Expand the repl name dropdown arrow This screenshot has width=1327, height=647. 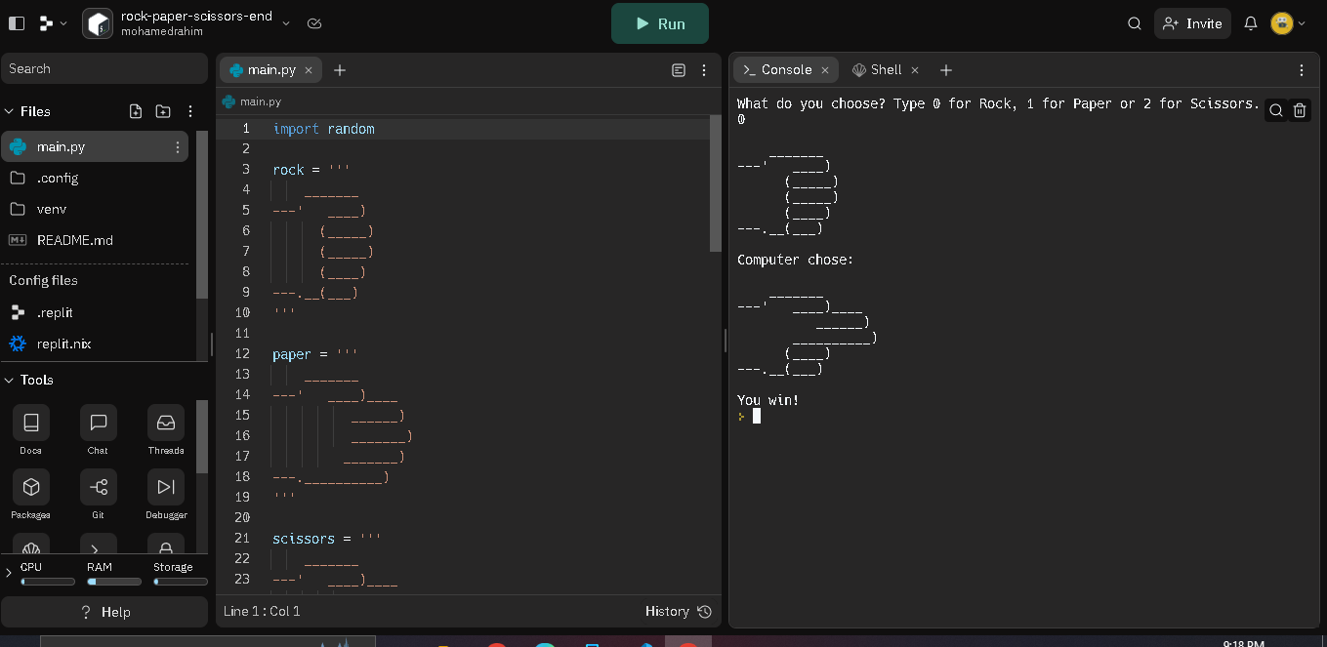point(286,23)
